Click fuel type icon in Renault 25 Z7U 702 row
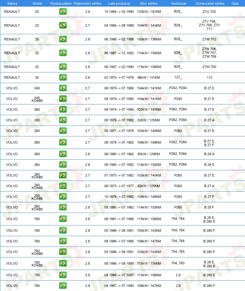245x291 pixels. coord(63,12)
